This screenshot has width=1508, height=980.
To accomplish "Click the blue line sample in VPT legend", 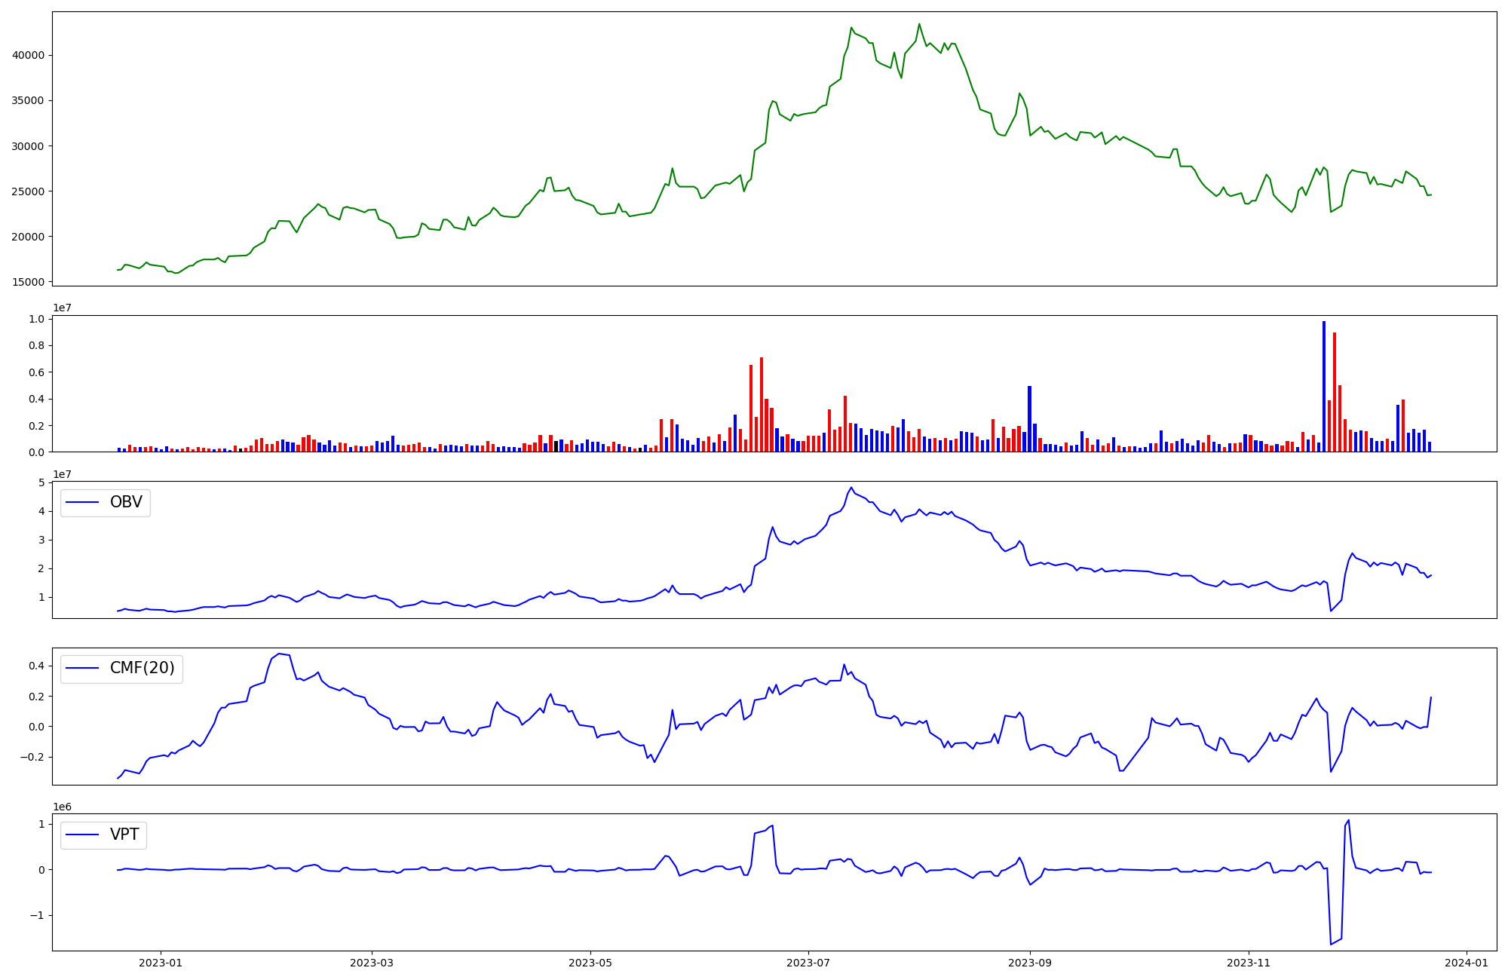I will pos(83,835).
